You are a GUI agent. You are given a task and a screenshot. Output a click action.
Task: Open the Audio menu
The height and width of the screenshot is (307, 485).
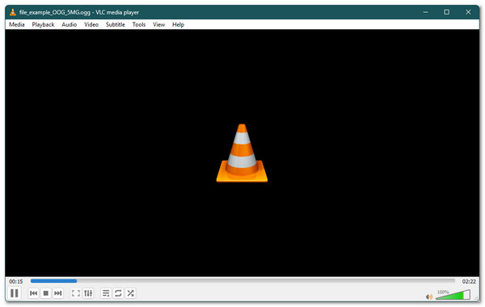tap(69, 24)
